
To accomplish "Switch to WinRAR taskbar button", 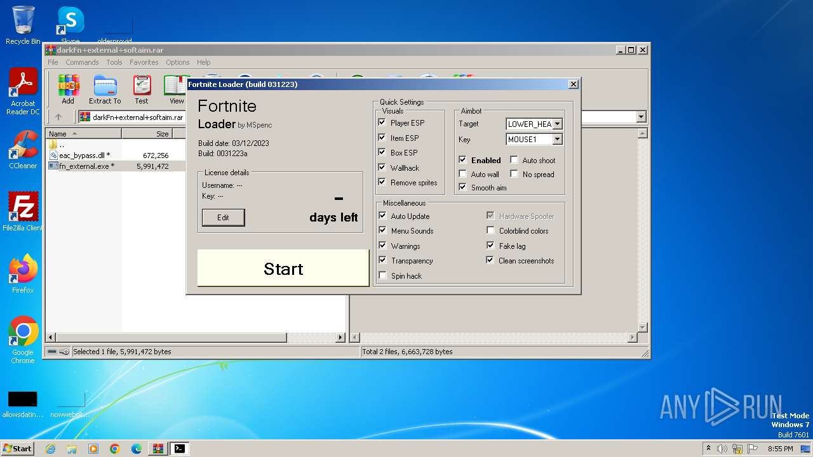I will point(158,449).
